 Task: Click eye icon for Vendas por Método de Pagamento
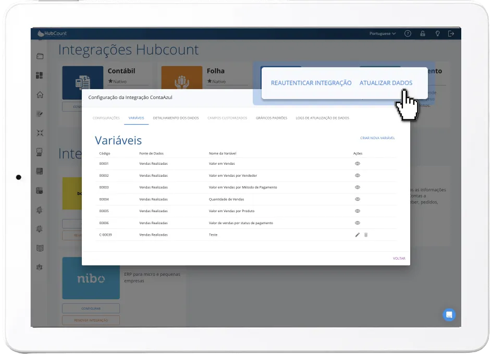(358, 187)
